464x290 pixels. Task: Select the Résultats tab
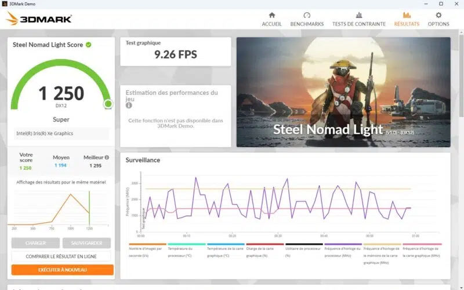(x=407, y=20)
